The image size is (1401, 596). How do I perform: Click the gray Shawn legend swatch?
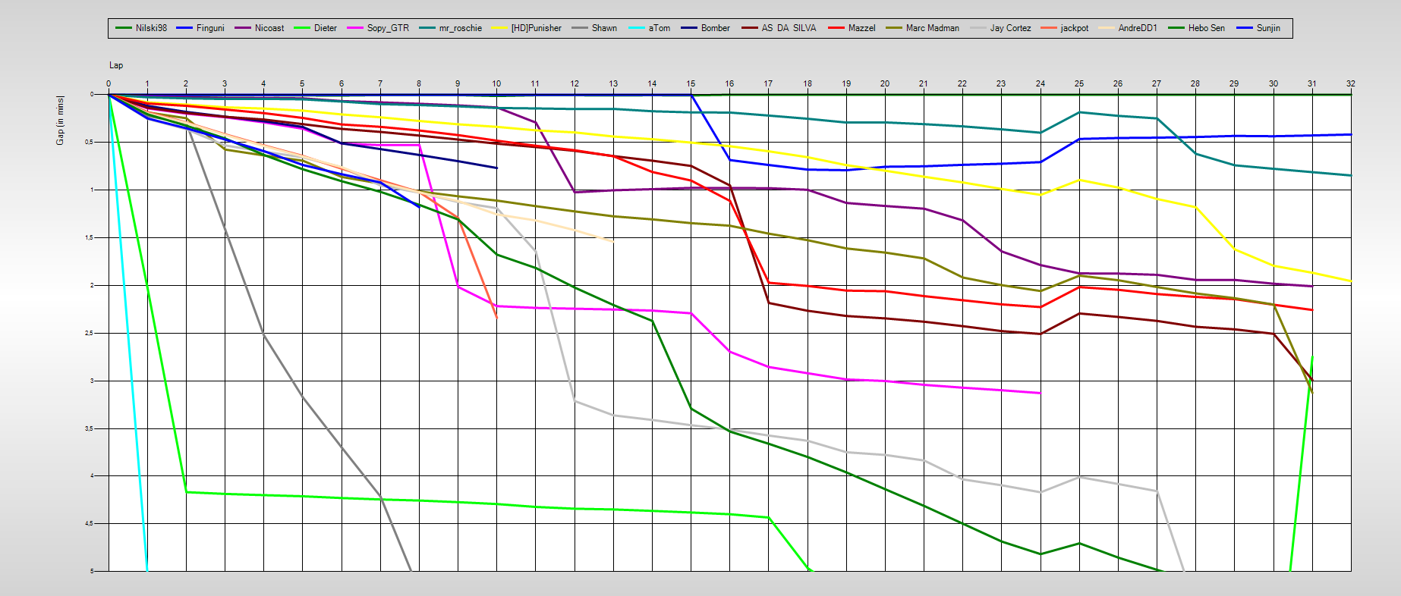[x=580, y=28]
